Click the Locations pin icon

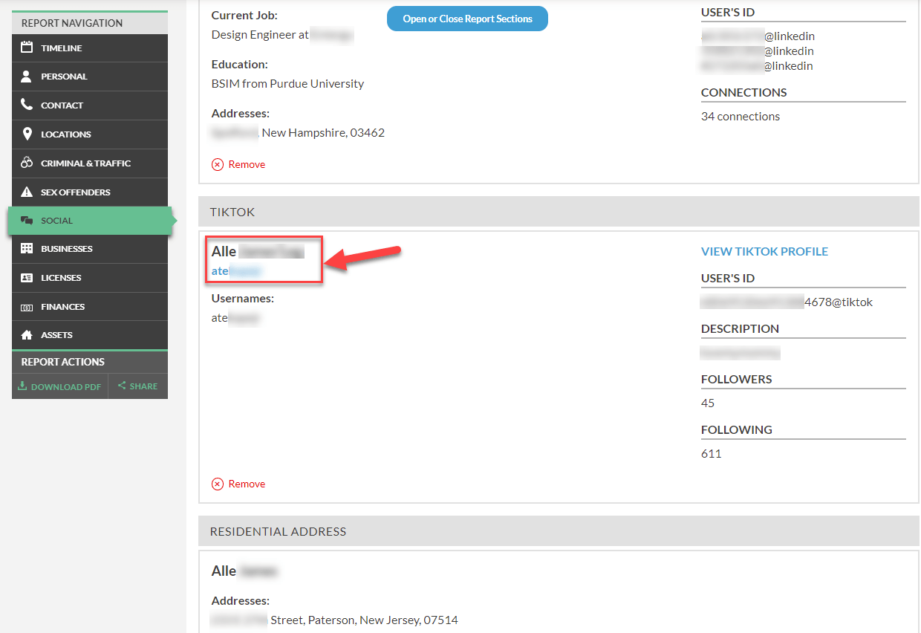(27, 134)
